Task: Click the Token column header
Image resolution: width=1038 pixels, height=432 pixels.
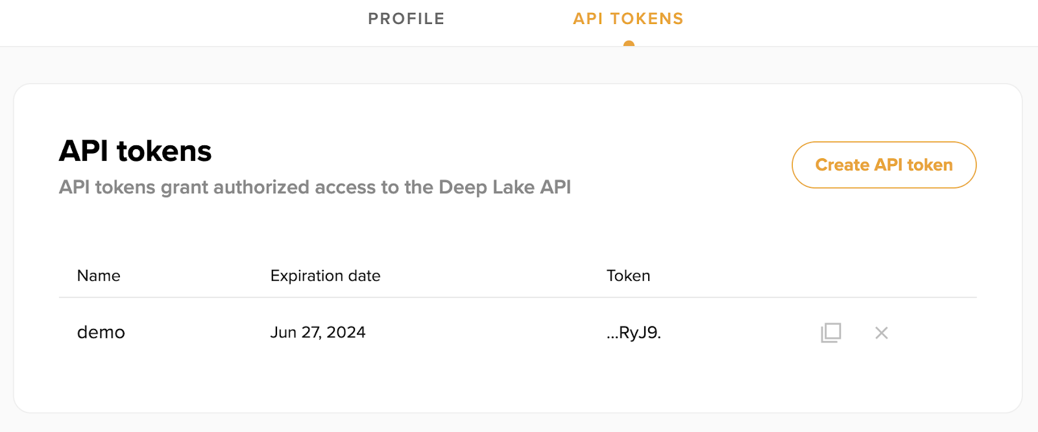Action: (x=628, y=276)
